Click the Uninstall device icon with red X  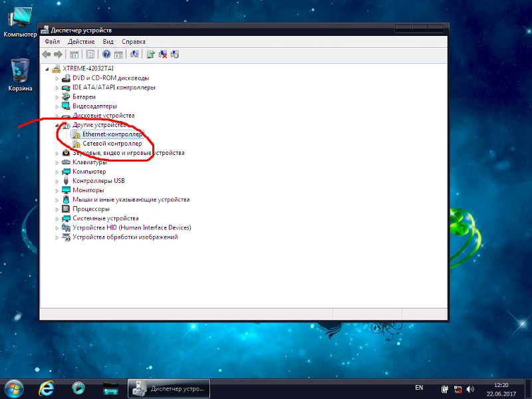pos(162,55)
